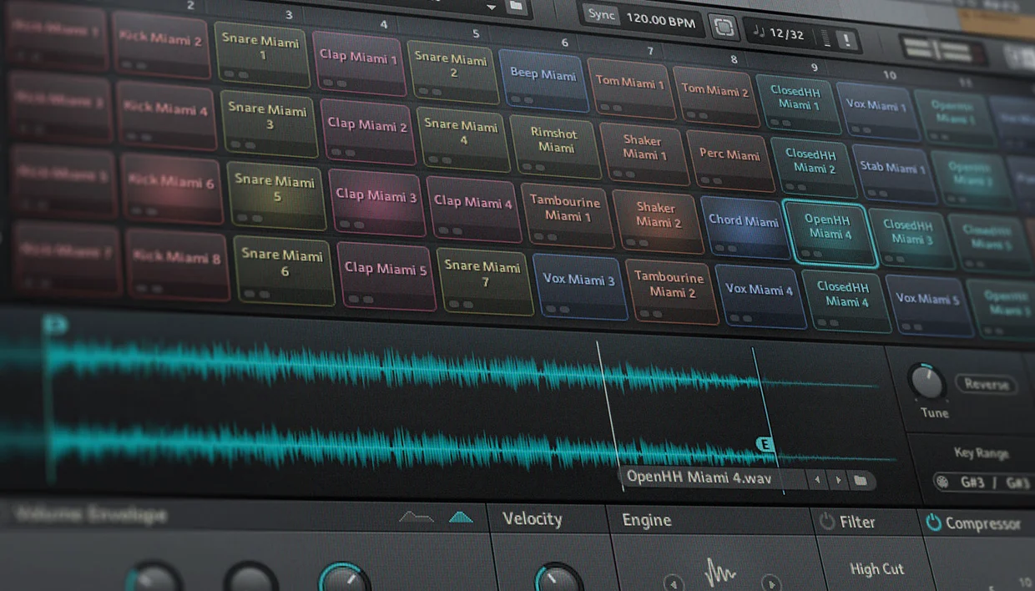Select the teal AHD envelope shape icon
The image size is (1035, 591).
[x=461, y=518]
